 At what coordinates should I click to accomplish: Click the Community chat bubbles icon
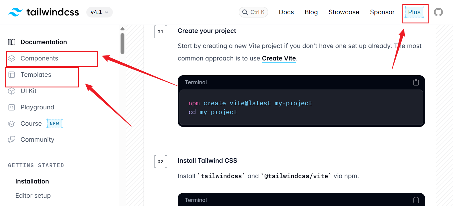[x=12, y=140]
